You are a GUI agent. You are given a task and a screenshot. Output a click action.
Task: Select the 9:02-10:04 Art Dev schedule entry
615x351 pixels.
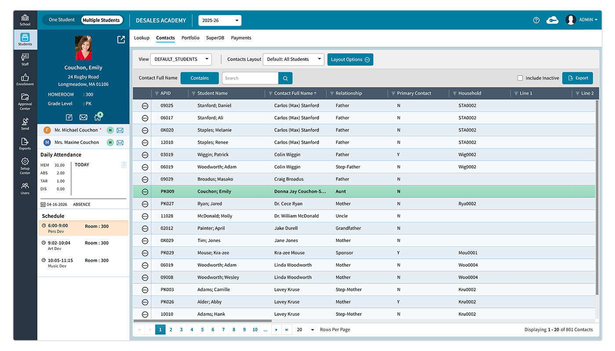click(x=83, y=245)
